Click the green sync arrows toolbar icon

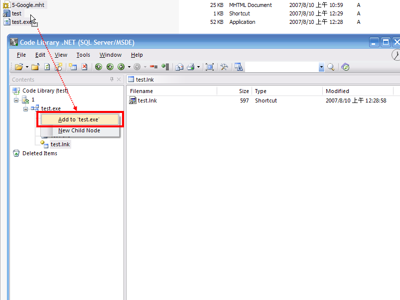pos(345,67)
